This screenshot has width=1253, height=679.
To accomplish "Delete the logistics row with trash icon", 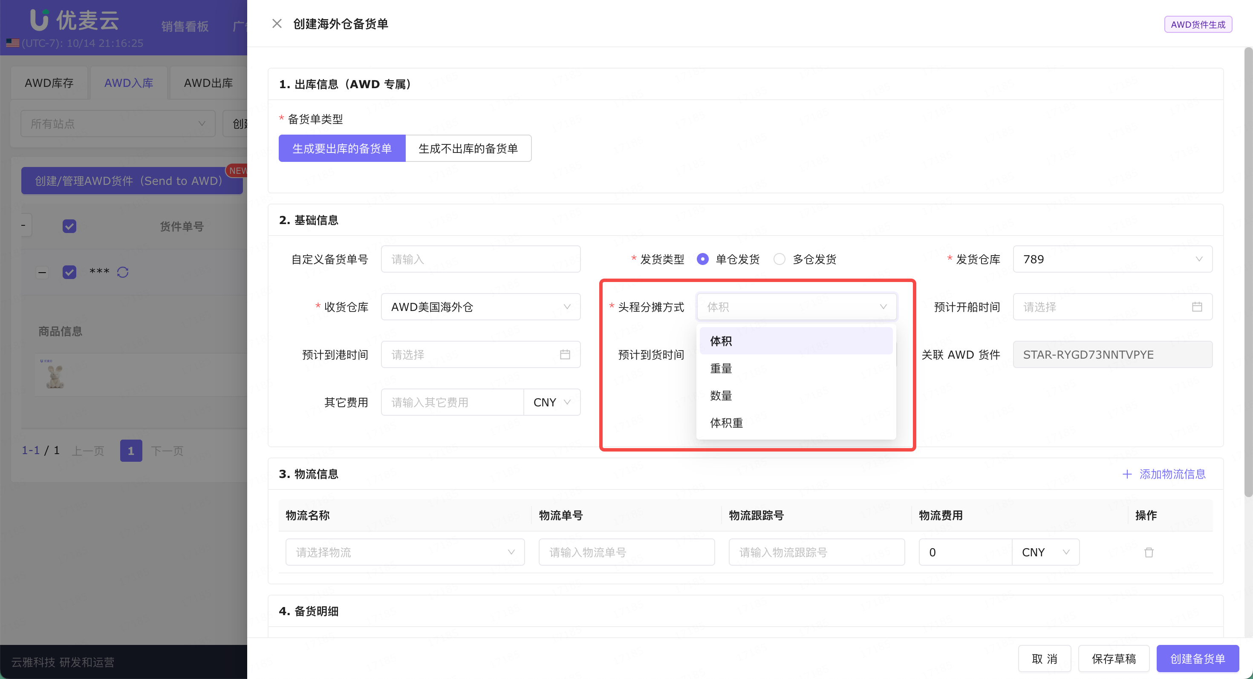I will [1149, 552].
